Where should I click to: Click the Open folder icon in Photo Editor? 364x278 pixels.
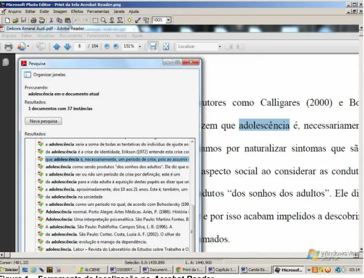pos(16,20)
